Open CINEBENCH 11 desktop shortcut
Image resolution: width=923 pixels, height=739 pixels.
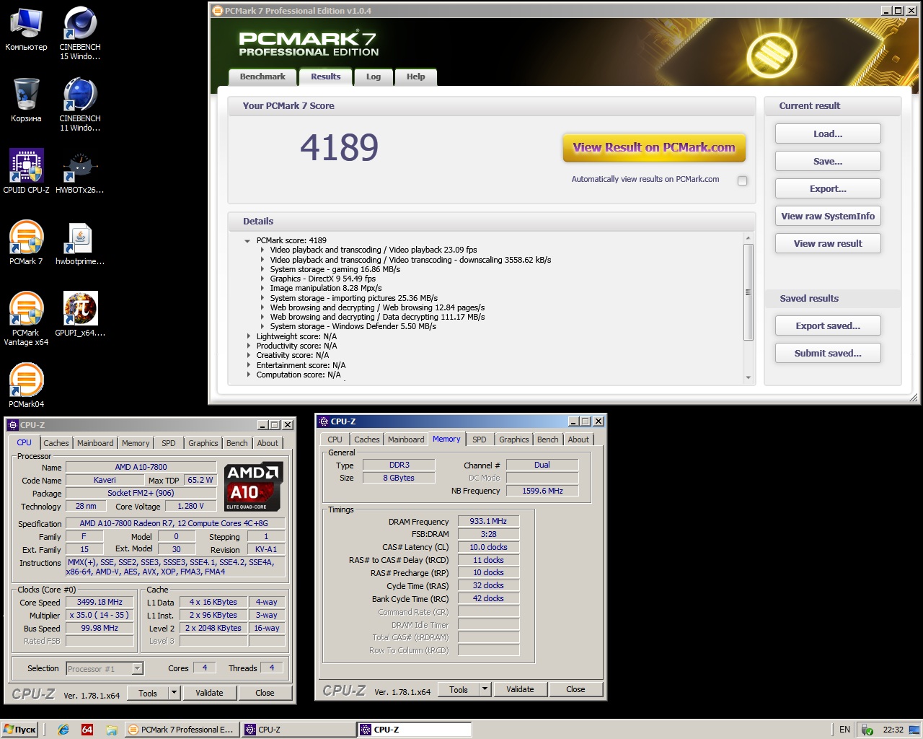pyautogui.click(x=79, y=104)
